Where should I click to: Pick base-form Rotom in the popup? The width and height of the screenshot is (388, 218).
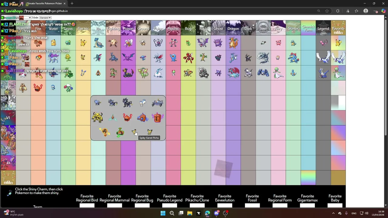point(112,117)
